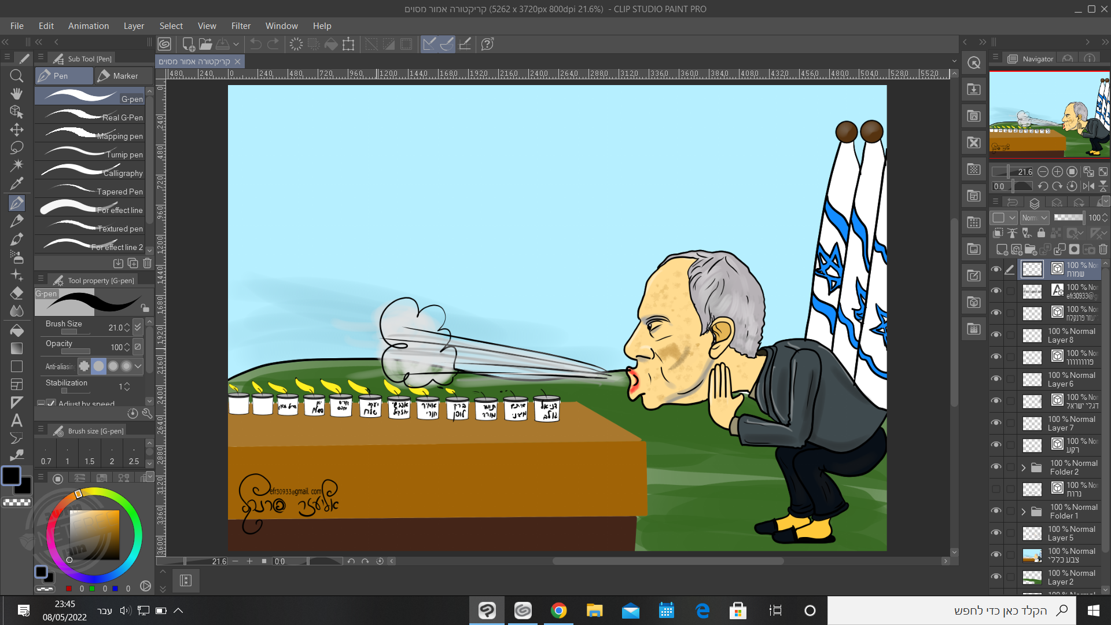This screenshot has height=625, width=1111.
Task: Open the Filter menu
Action: point(241,26)
